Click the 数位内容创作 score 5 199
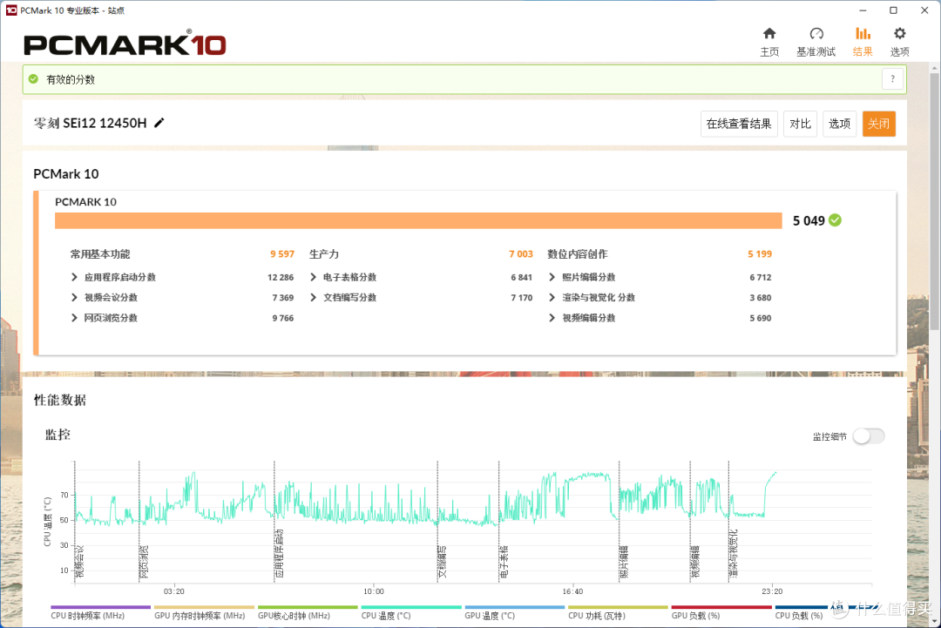 (760, 253)
